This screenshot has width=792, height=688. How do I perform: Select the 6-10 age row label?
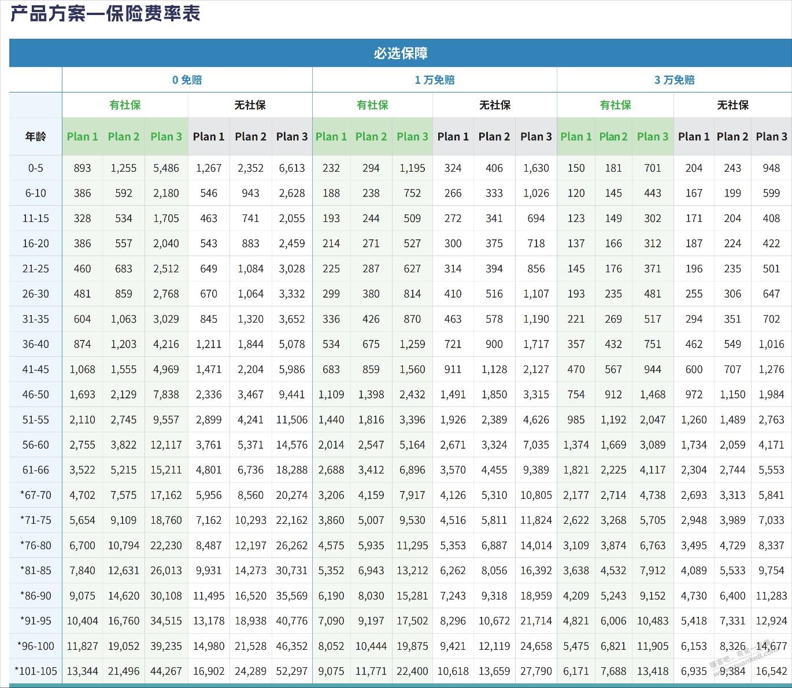point(35,193)
